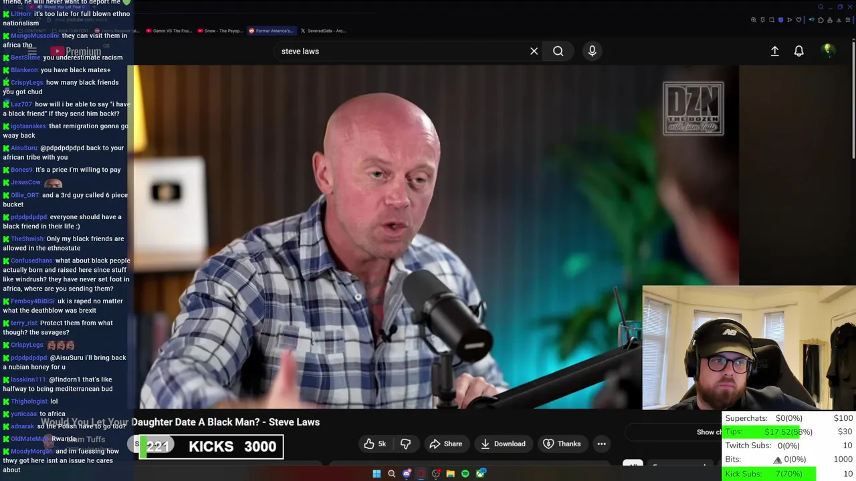Open Windows taskbar search
The height and width of the screenshot is (481, 856).
(391, 474)
